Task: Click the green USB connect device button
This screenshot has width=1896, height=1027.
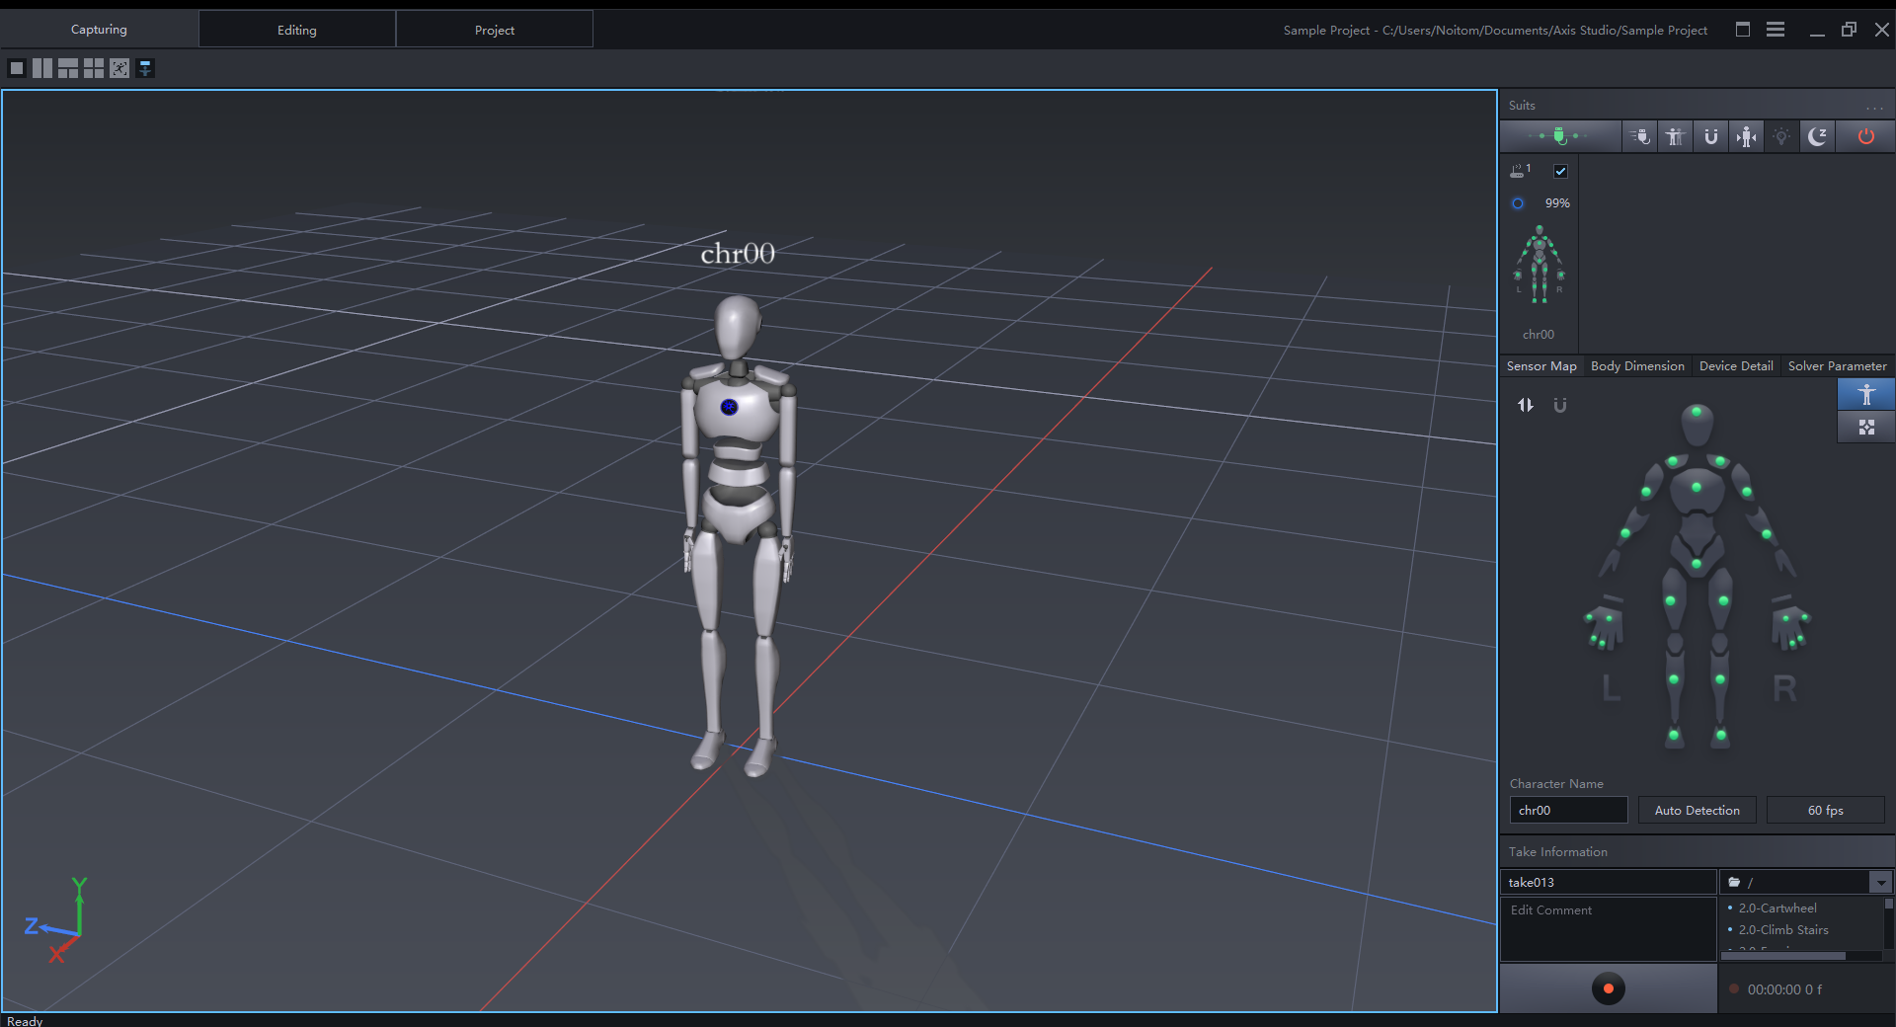Action: (1560, 136)
